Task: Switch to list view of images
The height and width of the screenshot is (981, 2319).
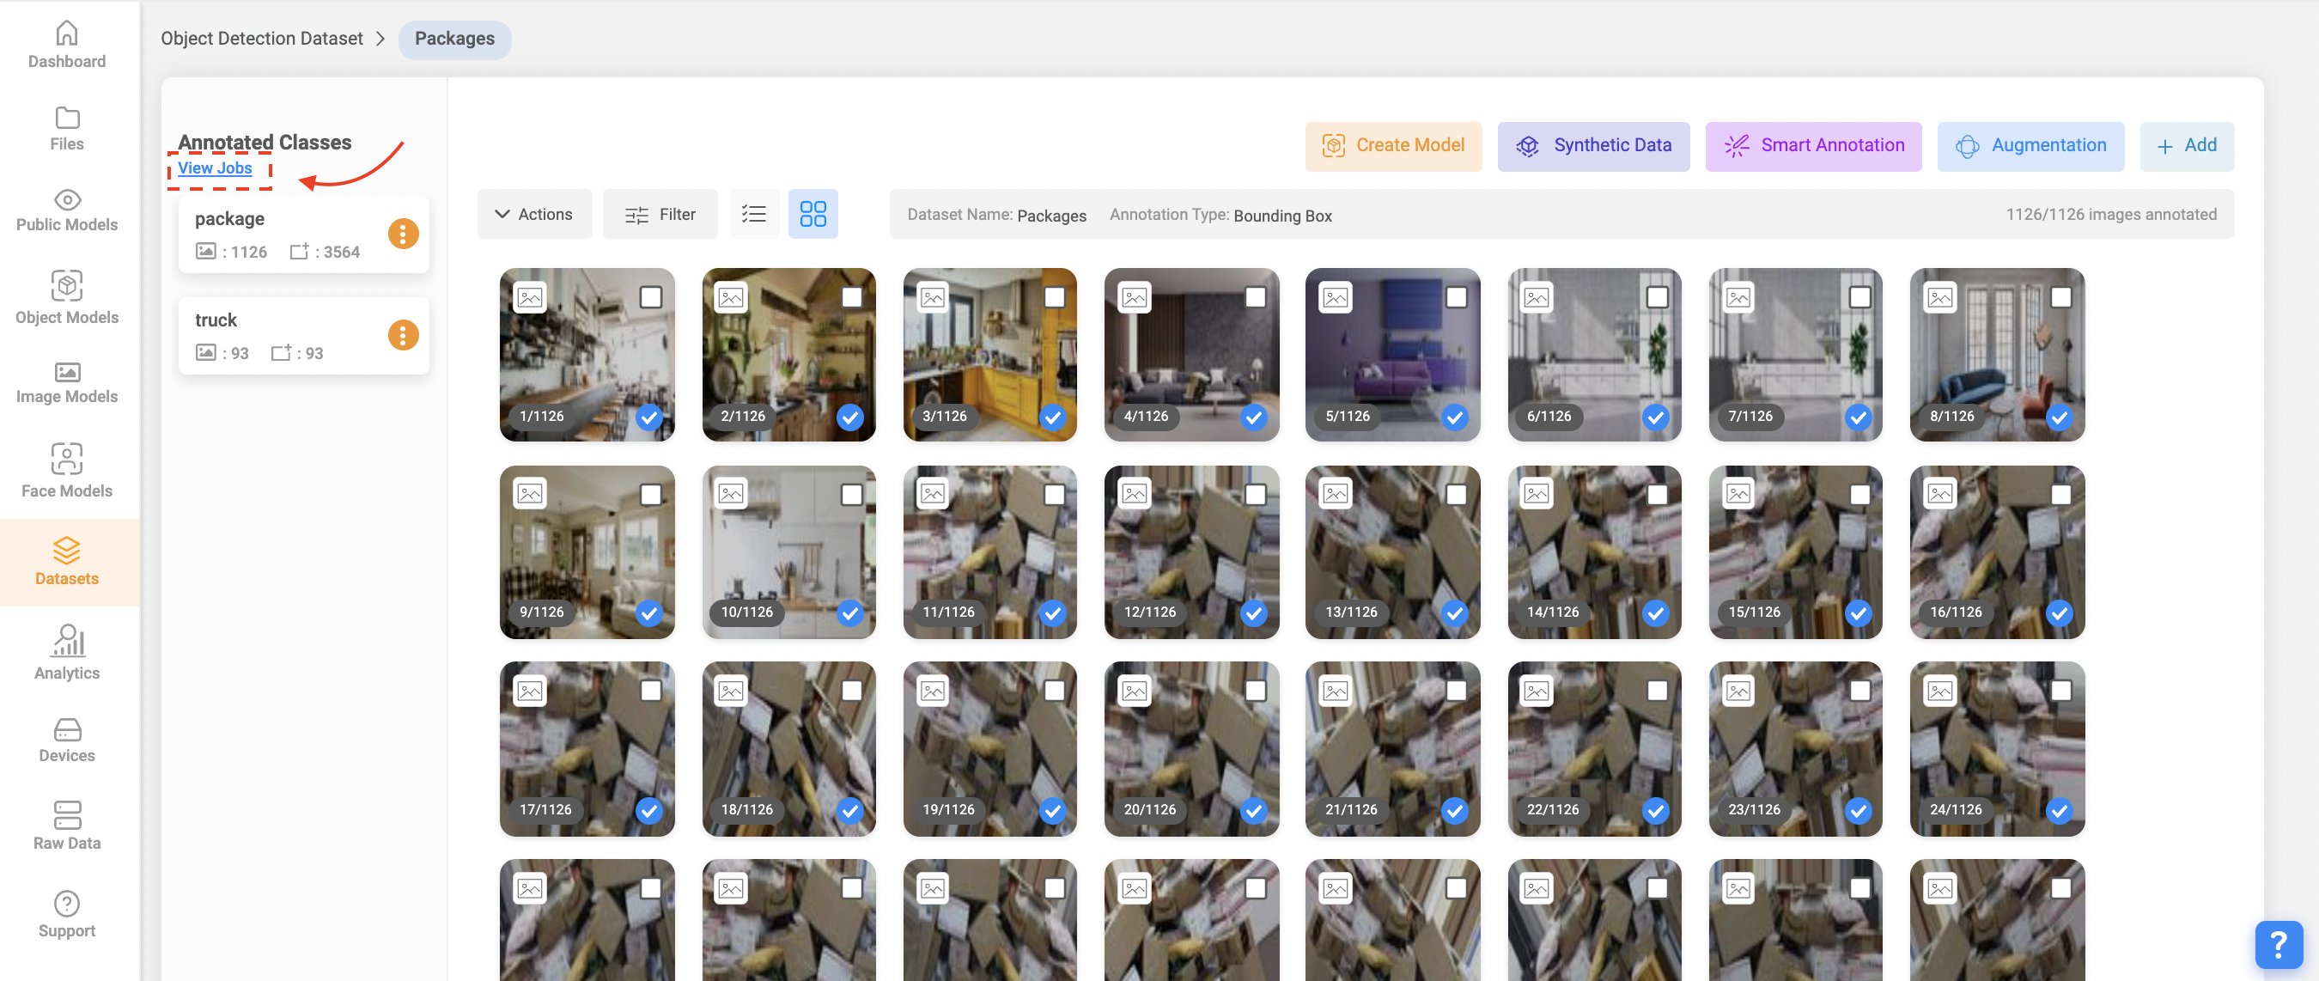Action: (x=754, y=213)
